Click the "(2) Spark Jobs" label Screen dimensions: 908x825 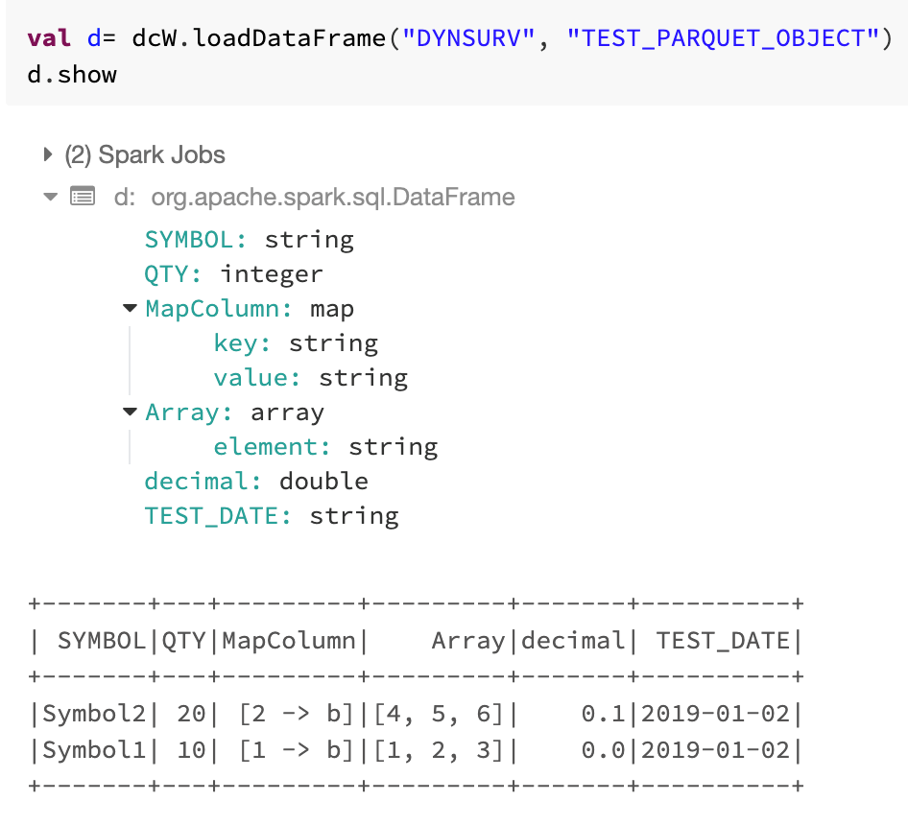click(x=145, y=154)
